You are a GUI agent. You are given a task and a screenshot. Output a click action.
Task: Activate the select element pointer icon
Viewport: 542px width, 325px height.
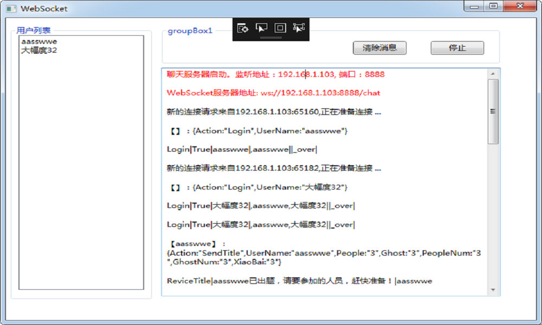(261, 28)
